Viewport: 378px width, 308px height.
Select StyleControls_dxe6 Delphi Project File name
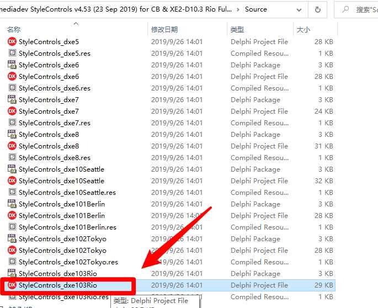[x=49, y=77]
